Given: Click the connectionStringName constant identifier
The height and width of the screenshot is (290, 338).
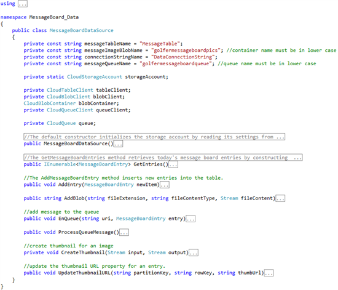Looking at the screenshot, I should pyautogui.click(x=114, y=57).
